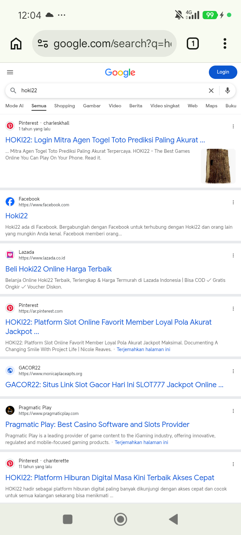The image size is (241, 535).
Task: Open options for the Pragmatic Play result
Action: tap(233, 411)
